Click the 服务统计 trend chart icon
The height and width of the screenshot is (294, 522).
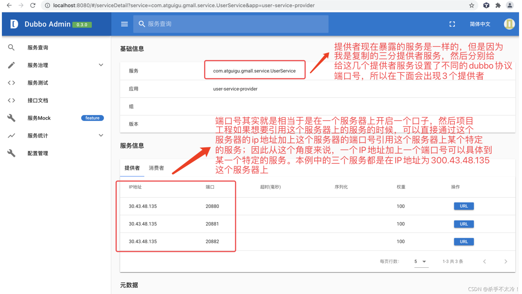click(11, 136)
